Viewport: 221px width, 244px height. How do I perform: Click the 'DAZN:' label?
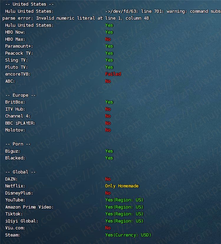[11, 179]
